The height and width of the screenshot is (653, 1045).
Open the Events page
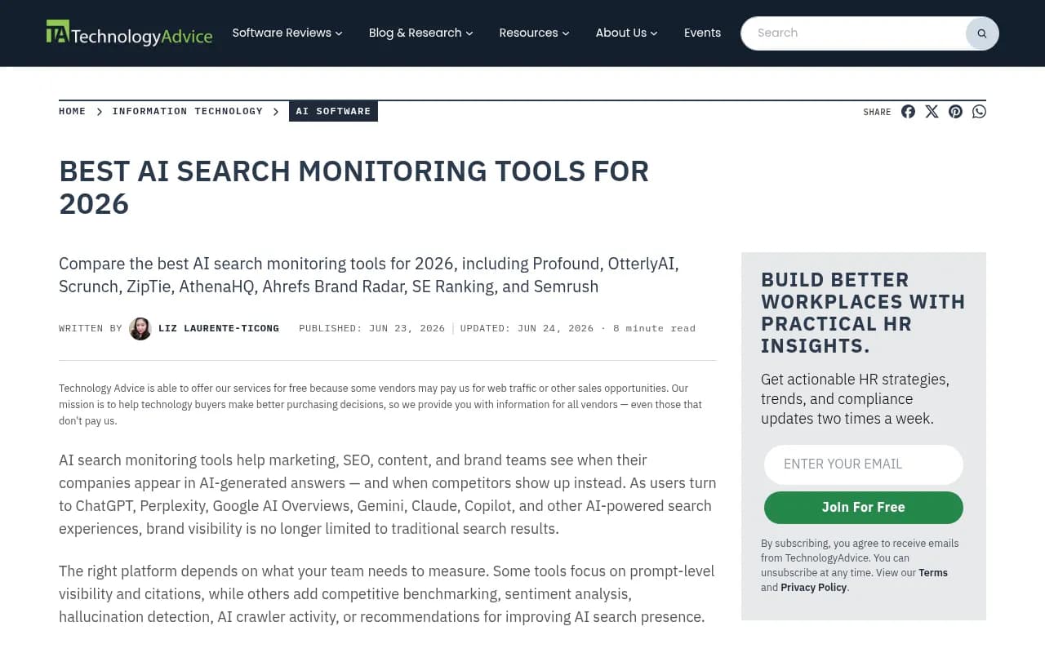pos(702,33)
